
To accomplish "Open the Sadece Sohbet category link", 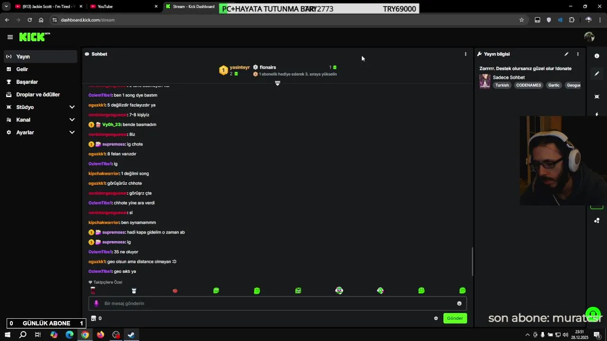I will click(x=509, y=77).
